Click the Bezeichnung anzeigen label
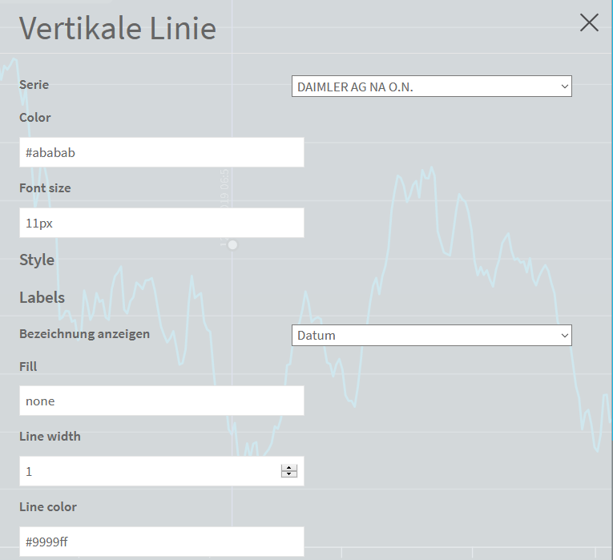This screenshot has height=560, width=613. click(x=84, y=334)
